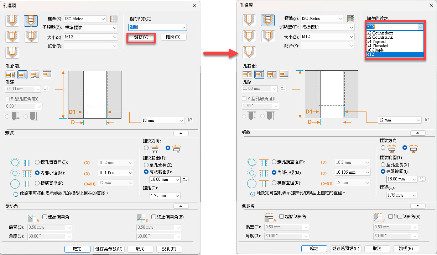This screenshot has height=255, width=437.
Task: Select the fourth 孔範圍 extent icon in right dialog
Action: 284,74
